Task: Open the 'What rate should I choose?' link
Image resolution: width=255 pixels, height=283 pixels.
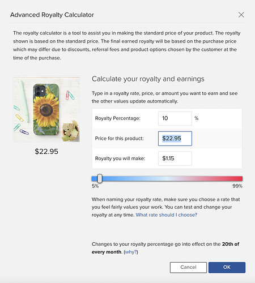Action: (x=167, y=215)
